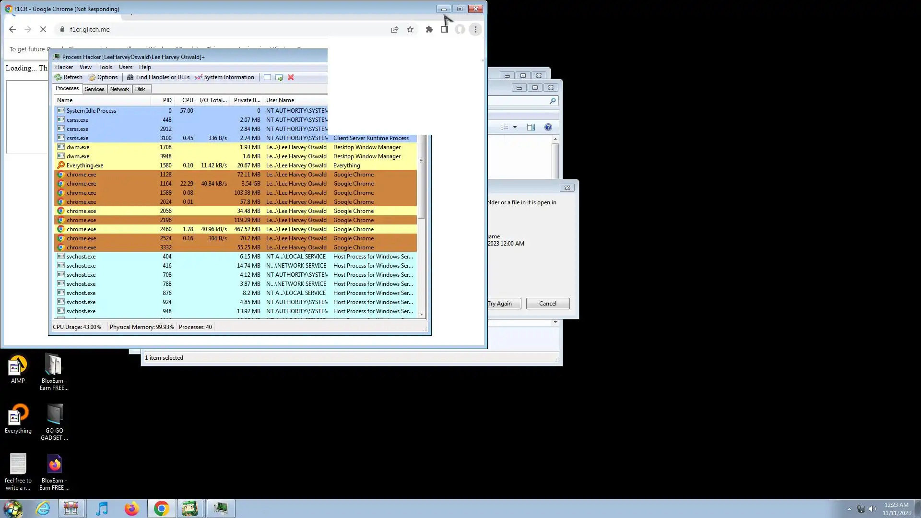Switch to the Services tab
921x518 pixels.
[94, 89]
